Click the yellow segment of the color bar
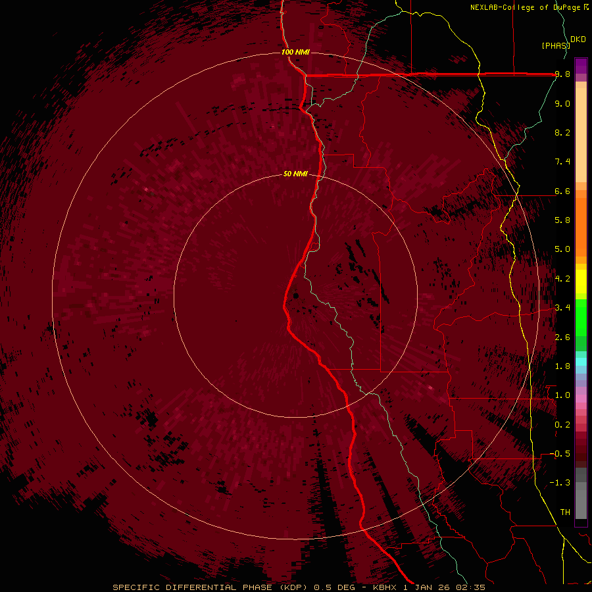Viewport: 592px width, 592px height. pos(581,282)
